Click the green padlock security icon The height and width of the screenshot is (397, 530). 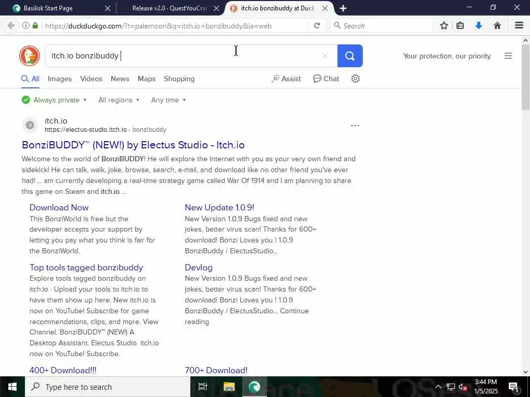coord(35,26)
